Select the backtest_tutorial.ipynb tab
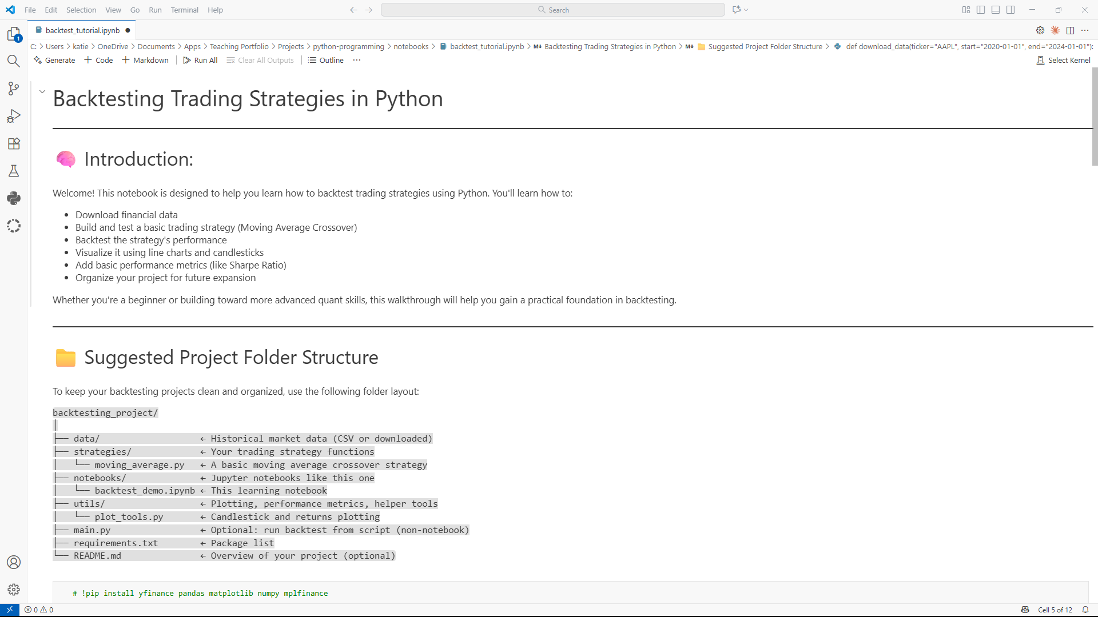 click(x=82, y=30)
